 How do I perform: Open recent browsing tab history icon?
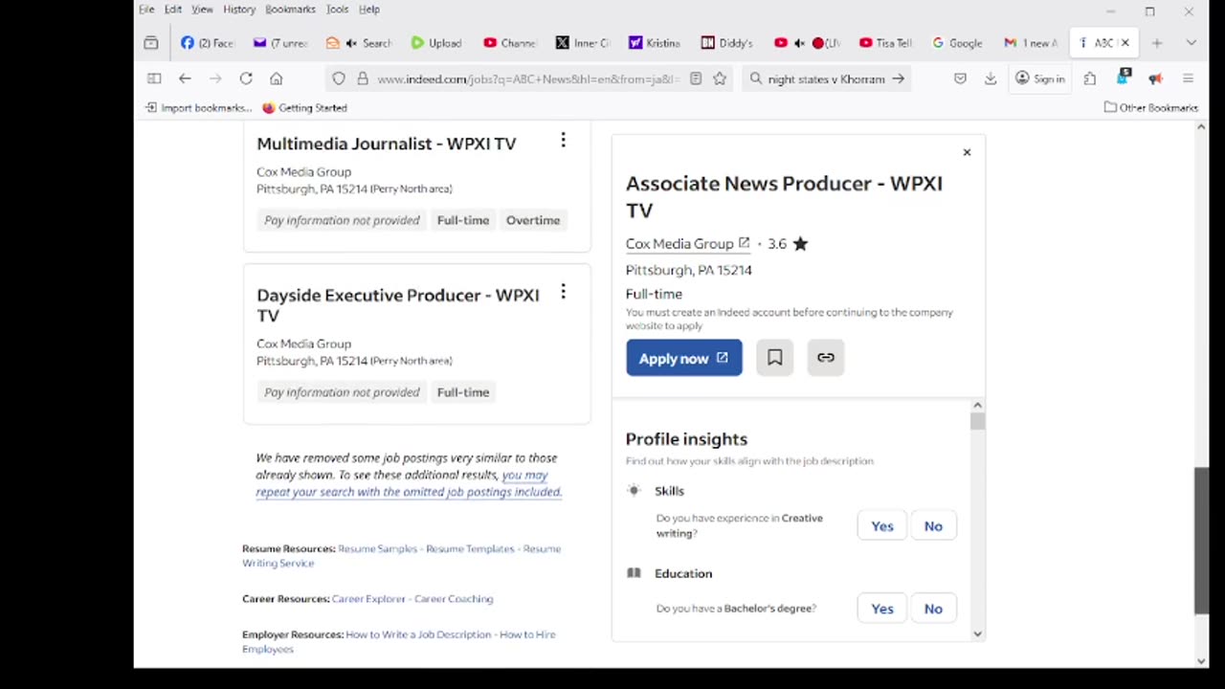coord(151,43)
